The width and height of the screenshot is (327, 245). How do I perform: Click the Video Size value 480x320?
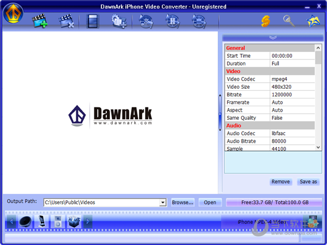pyautogui.click(x=292, y=87)
